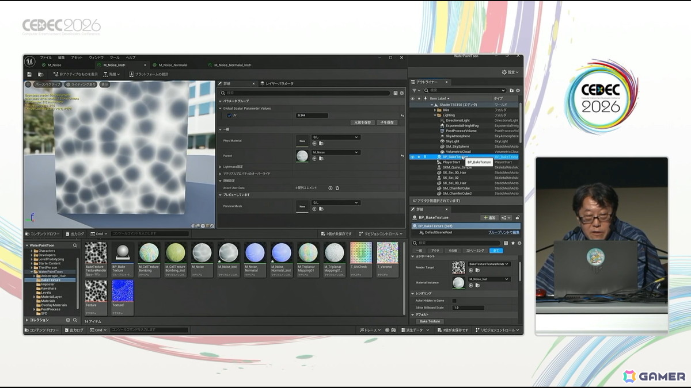The image size is (691, 388).
Task: Open the Material Instance M_Noise_Inst dropdown
Action: pos(489,279)
